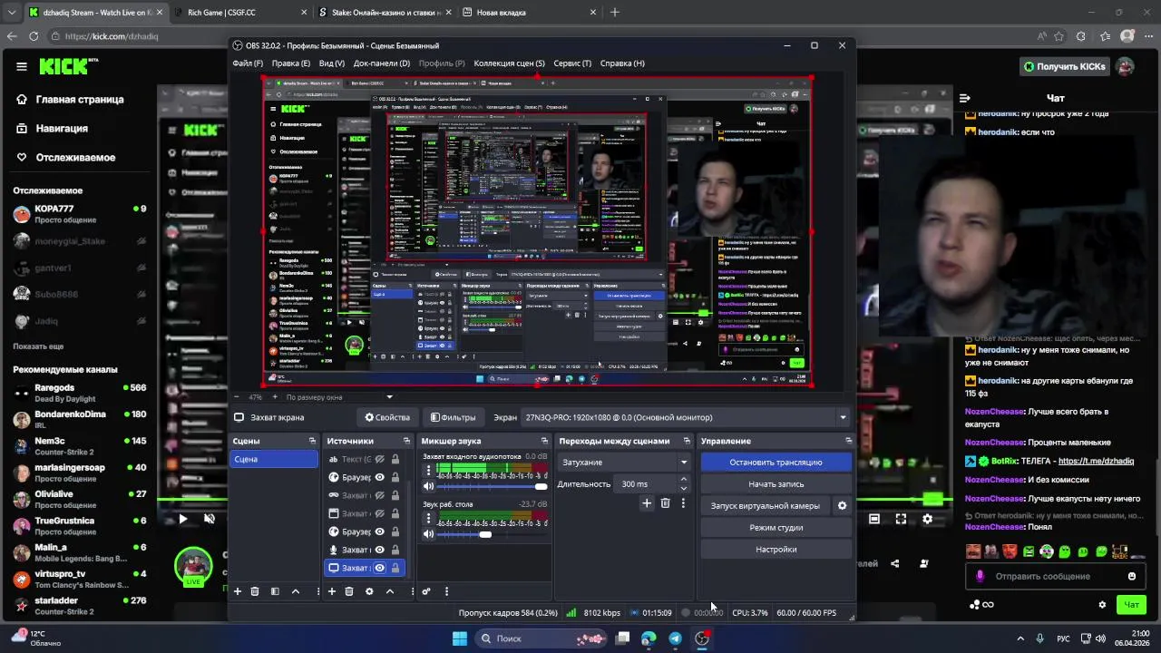Open OBS Вид menu
The width and height of the screenshot is (1161, 653).
tap(332, 63)
